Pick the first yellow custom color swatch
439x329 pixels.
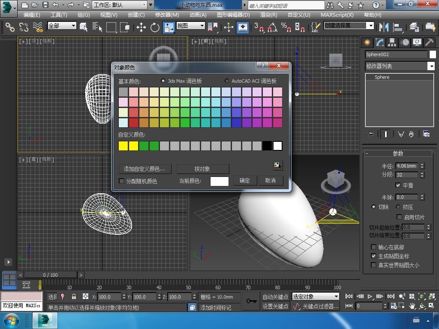point(123,146)
